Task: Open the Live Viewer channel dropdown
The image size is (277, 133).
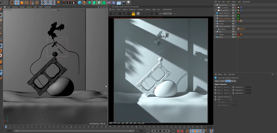Action: pos(167,14)
